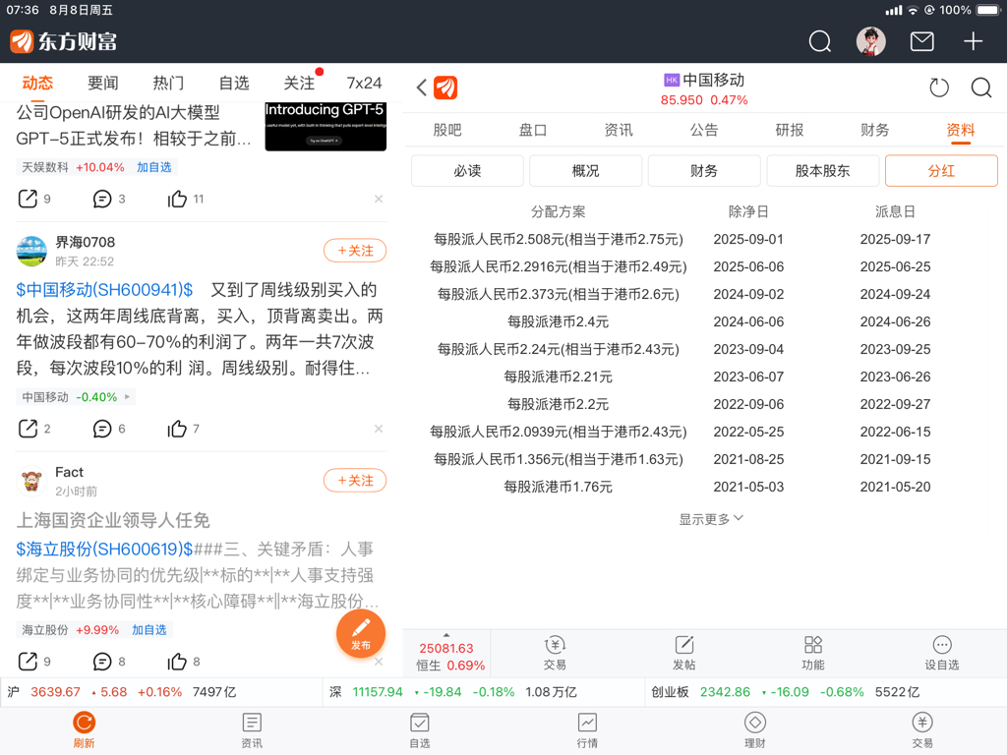Switch to 要闻 feed tab
Screen dimensions: 1007x755
point(102,83)
